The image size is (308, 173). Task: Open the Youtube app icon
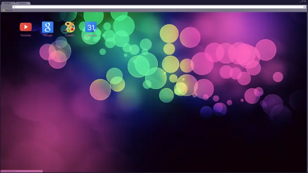coord(25,27)
